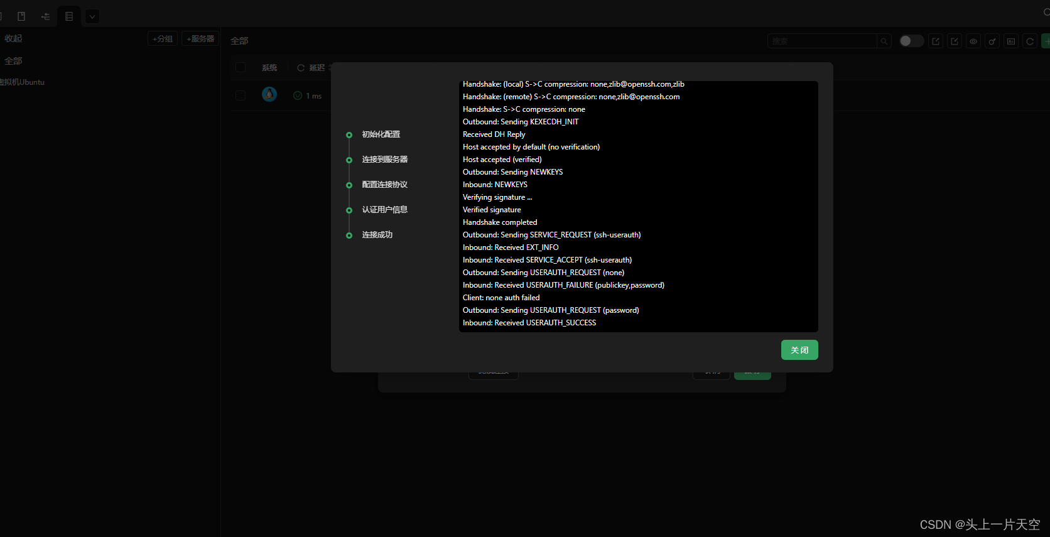Select the 虚拟机Ubuntu sidebar entry
The image size is (1050, 537).
22,82
